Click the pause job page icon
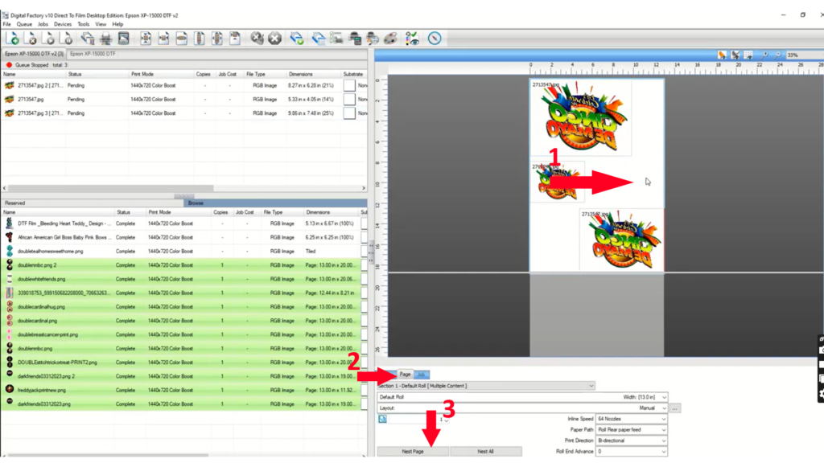Image resolution: width=824 pixels, height=463 pixels. tap(66, 39)
